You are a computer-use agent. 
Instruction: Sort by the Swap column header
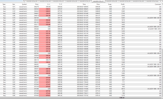[110, 4]
